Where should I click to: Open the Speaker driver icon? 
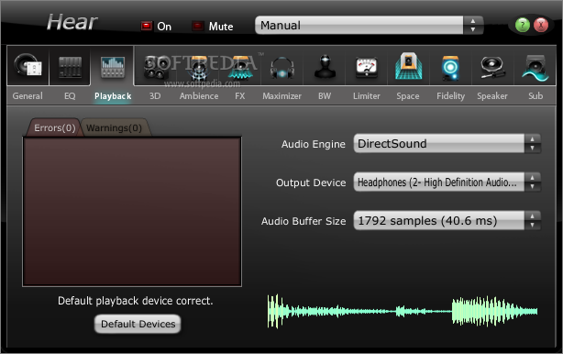[492, 67]
